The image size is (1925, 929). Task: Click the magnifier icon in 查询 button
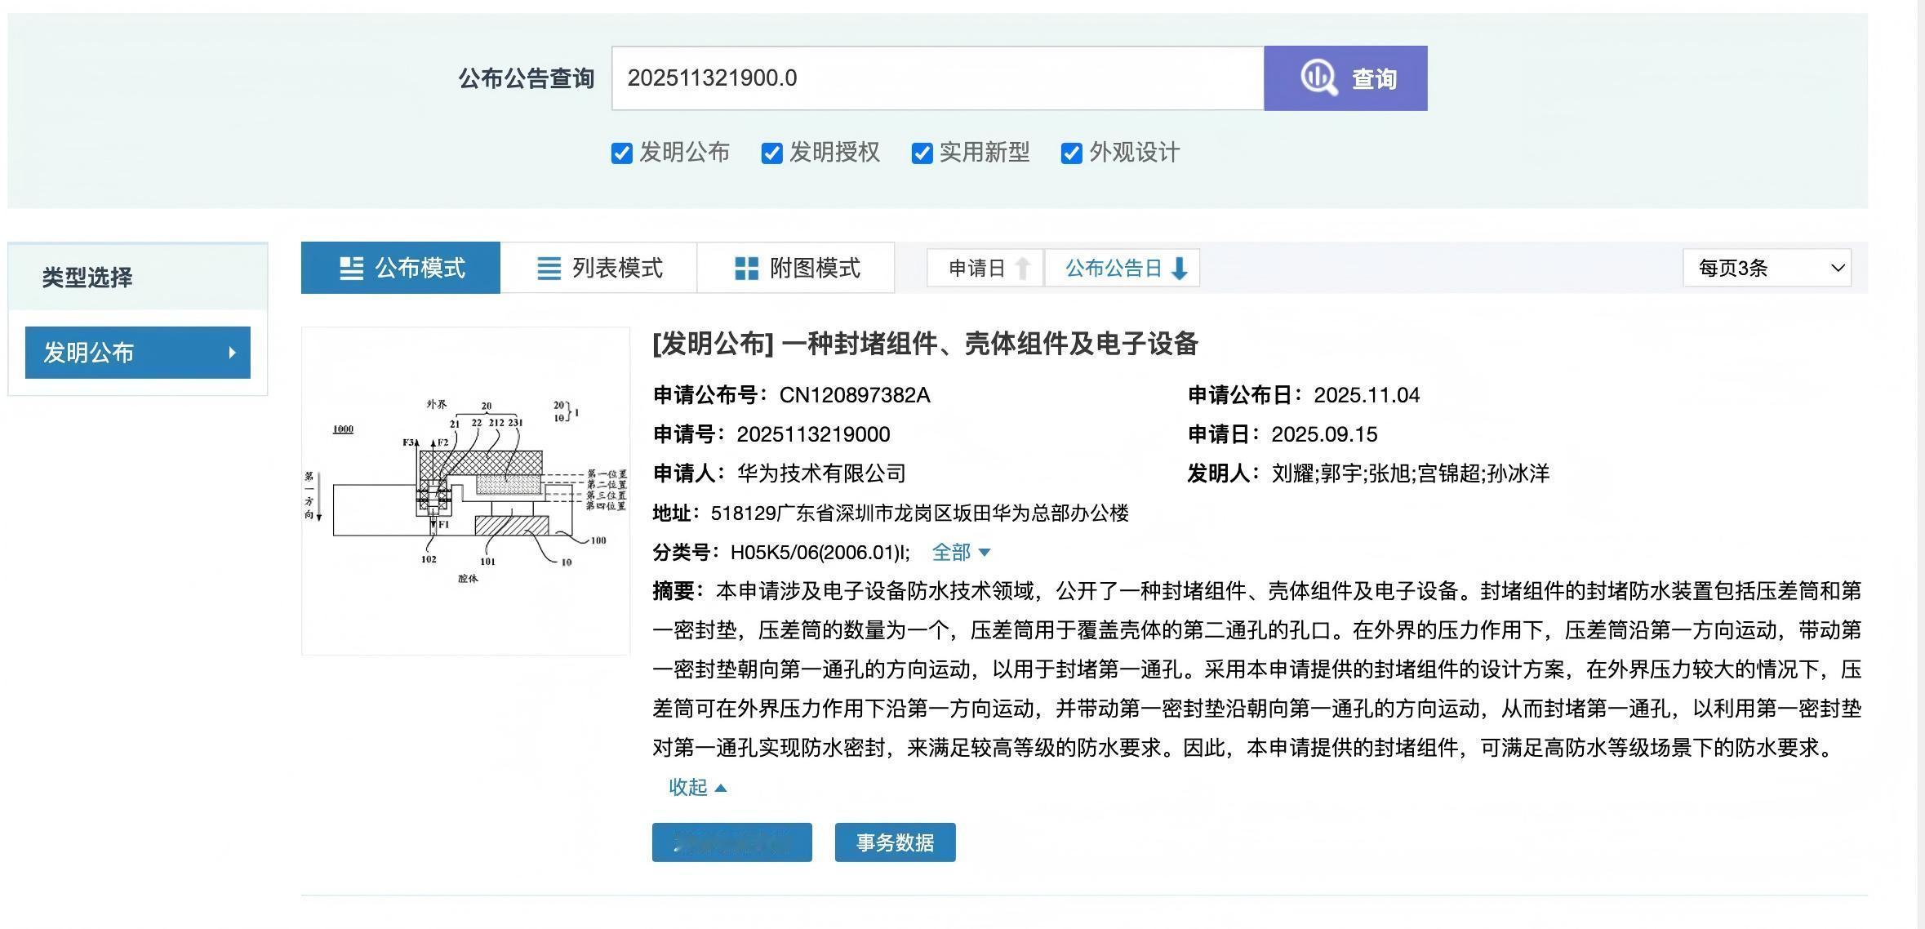click(1318, 78)
